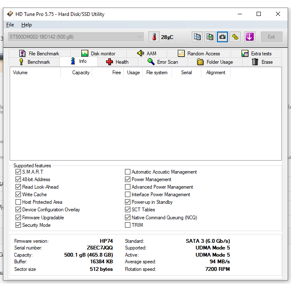This screenshot has height=291, width=291.
Task: Click the thermometer temperature icon
Action: [x=154, y=37]
